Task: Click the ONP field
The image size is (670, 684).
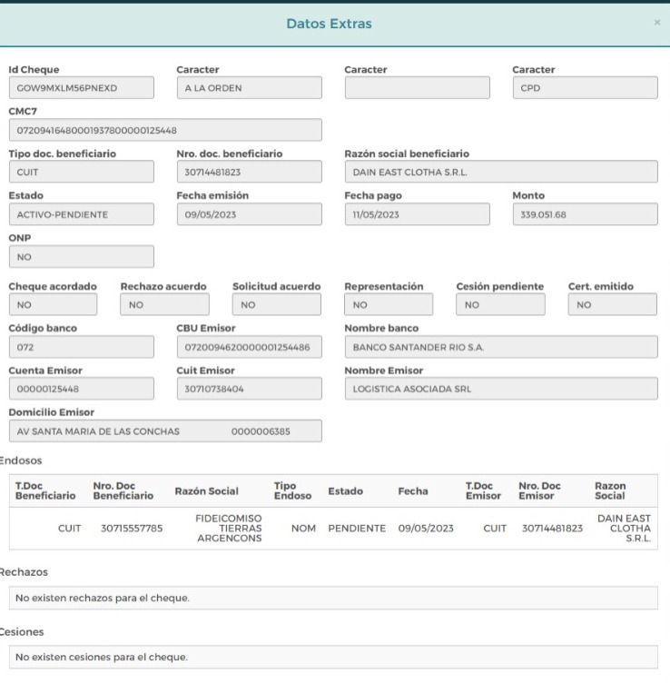Action: (x=82, y=256)
